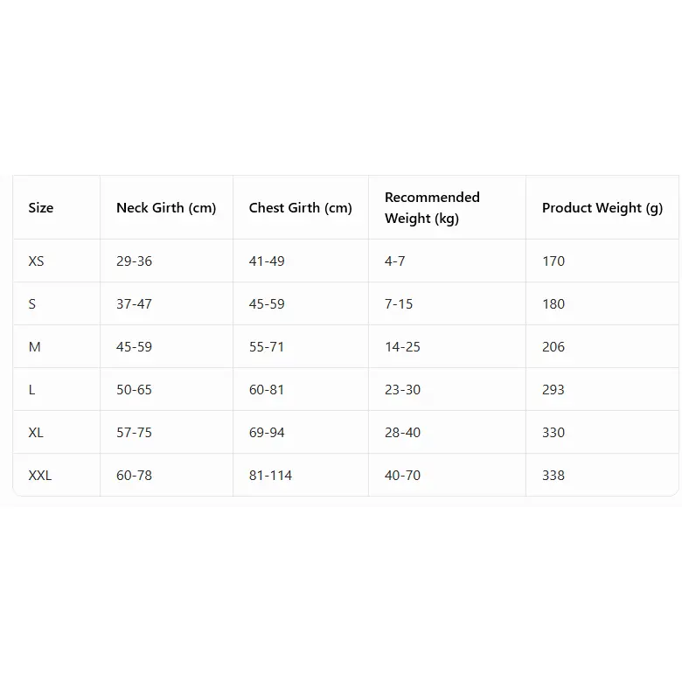Click product weight value 170
This screenshot has width=682, height=682.
tap(553, 261)
